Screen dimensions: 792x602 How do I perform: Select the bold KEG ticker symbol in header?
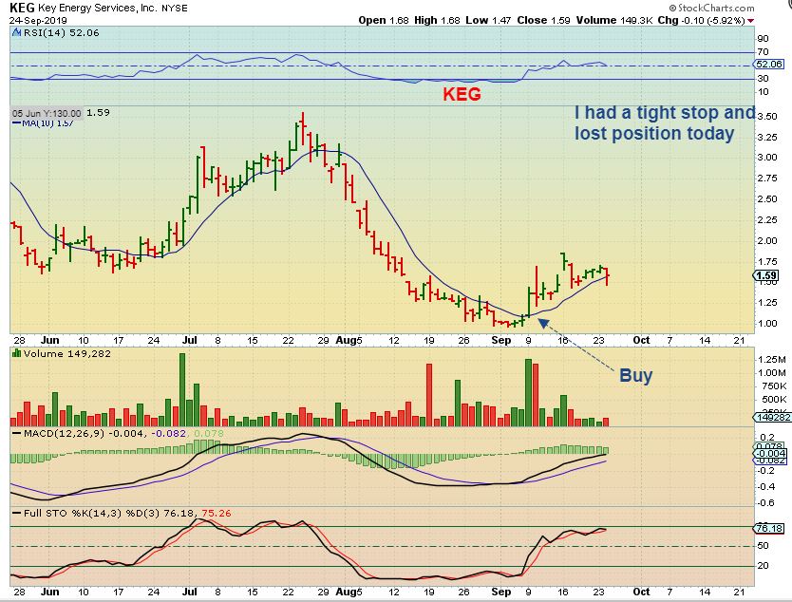click(x=22, y=8)
